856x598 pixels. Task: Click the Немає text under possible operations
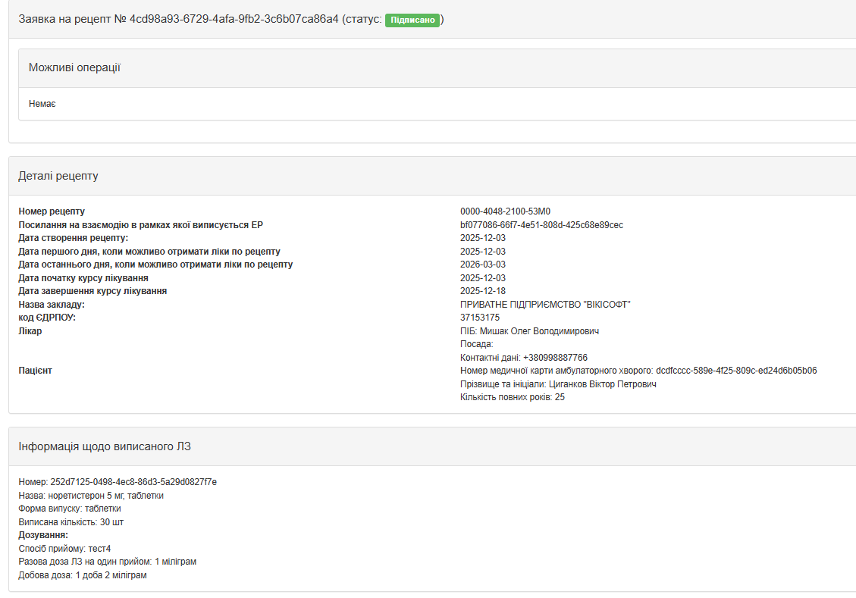42,104
